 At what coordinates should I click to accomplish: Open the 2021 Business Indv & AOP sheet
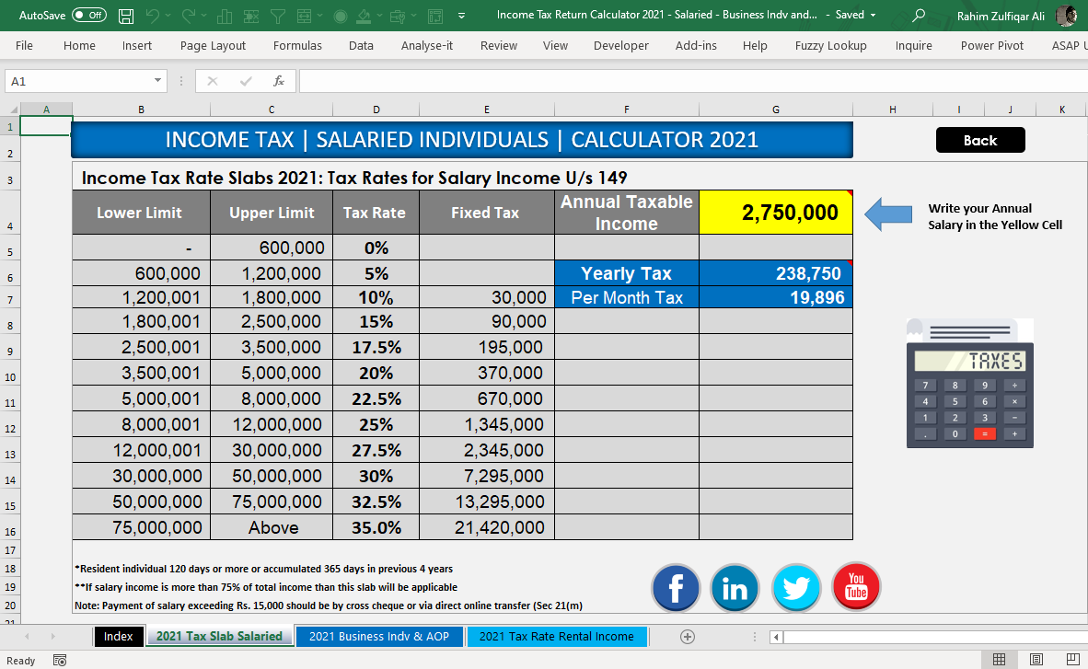(x=379, y=637)
